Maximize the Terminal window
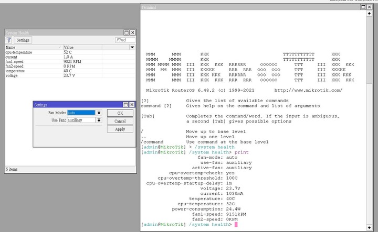Screen dimensions: 378x232 tap(363, 7)
